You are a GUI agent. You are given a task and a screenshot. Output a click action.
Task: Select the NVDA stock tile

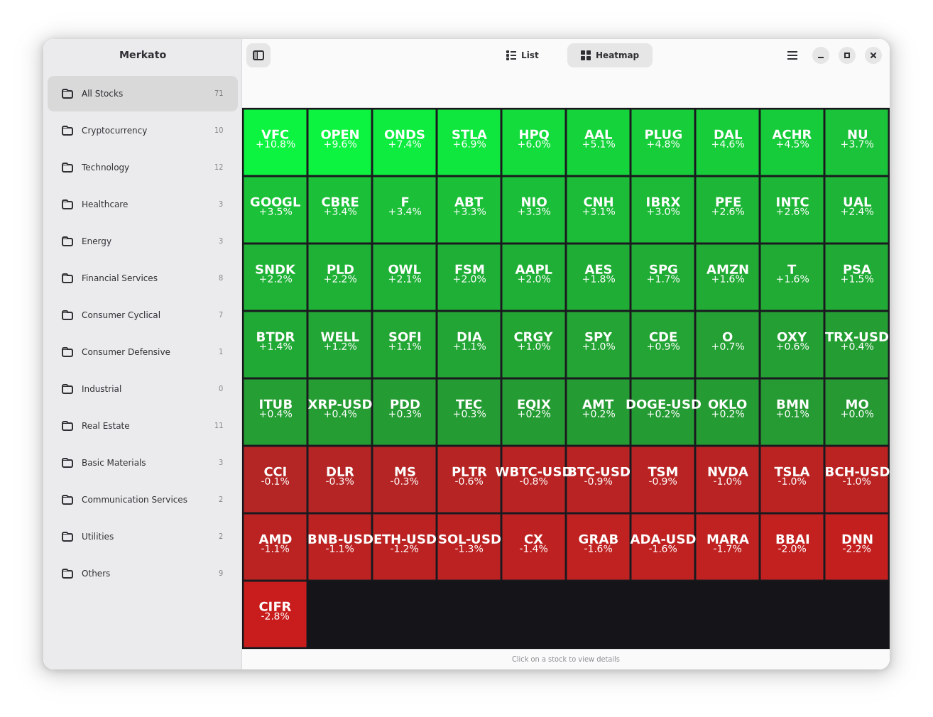pos(727,479)
